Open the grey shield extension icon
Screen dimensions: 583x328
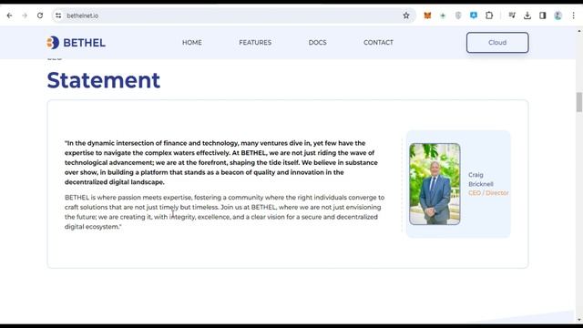point(458,15)
